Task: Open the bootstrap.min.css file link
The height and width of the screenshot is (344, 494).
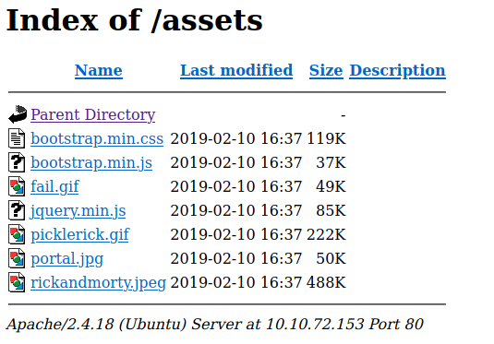Action: coord(97,138)
